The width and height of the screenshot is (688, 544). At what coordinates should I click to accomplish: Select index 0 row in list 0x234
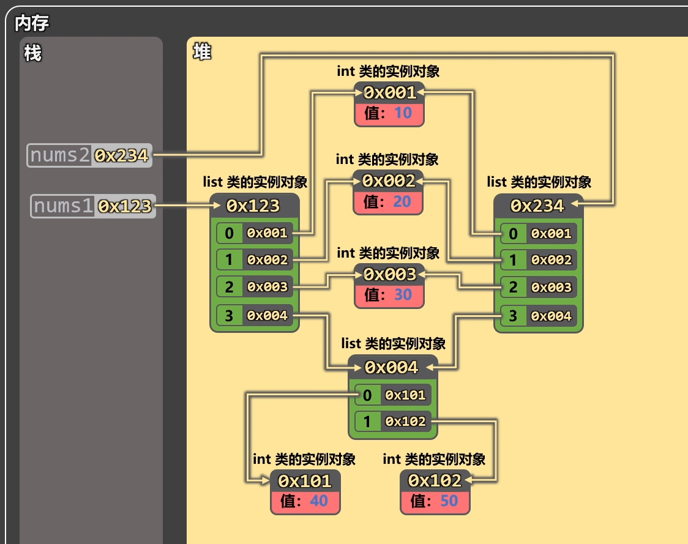(539, 233)
